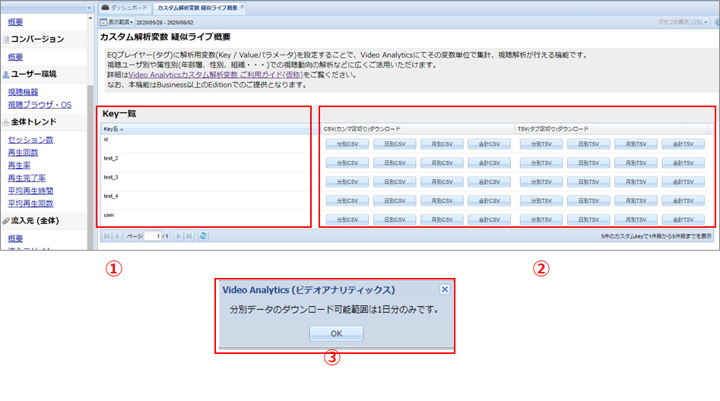Go to next page in paging toolbar
Screen dimensions: 720x401
[179, 236]
